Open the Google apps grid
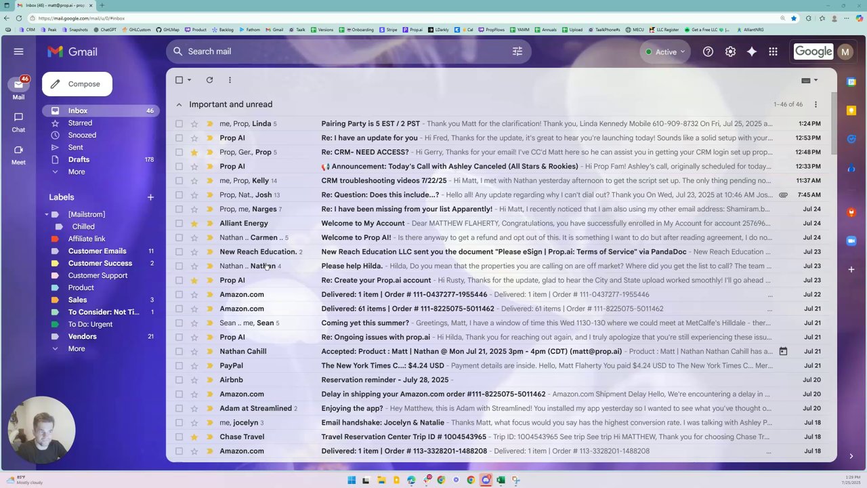Screen dimensions: 867x488 tap(773, 52)
